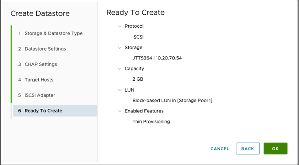This screenshot has height=165, width=299.
Task: Switch to iSCSI Adapter step
Action: point(40,95)
